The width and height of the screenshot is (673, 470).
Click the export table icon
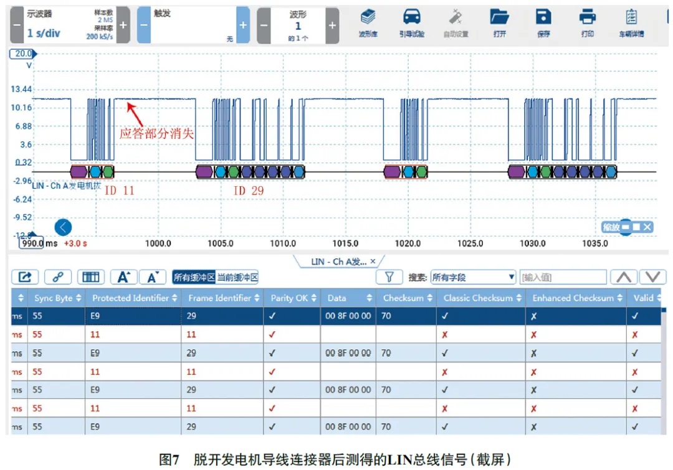pos(25,277)
